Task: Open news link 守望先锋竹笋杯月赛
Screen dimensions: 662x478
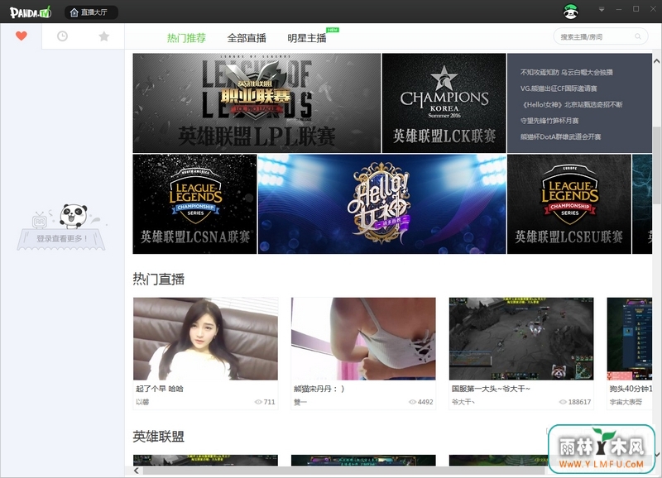Action: point(549,120)
